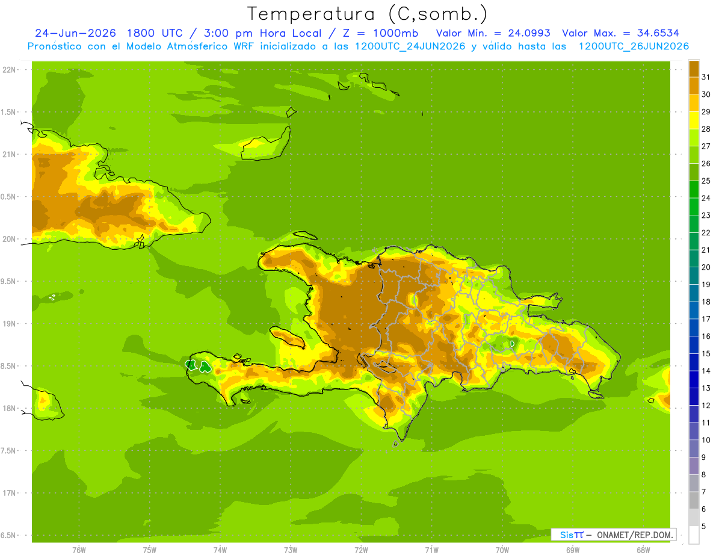Click the "22N" latitude label

9,70
